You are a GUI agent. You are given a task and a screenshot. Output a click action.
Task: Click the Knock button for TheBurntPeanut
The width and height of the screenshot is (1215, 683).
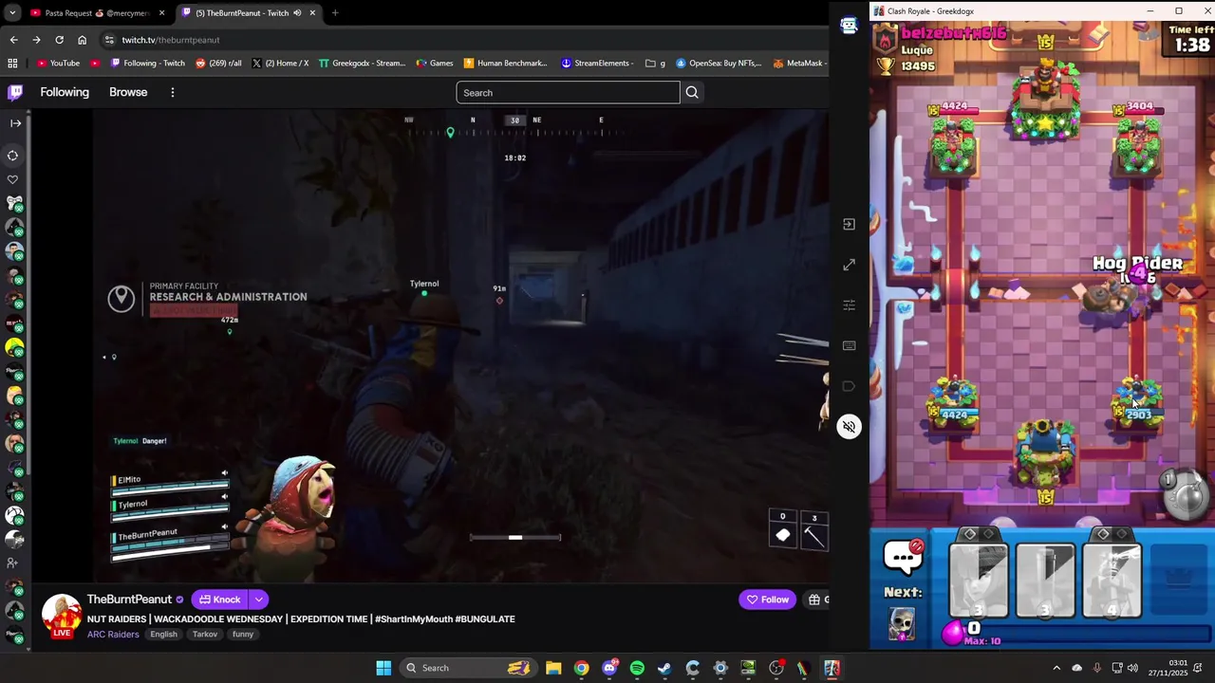click(x=219, y=600)
